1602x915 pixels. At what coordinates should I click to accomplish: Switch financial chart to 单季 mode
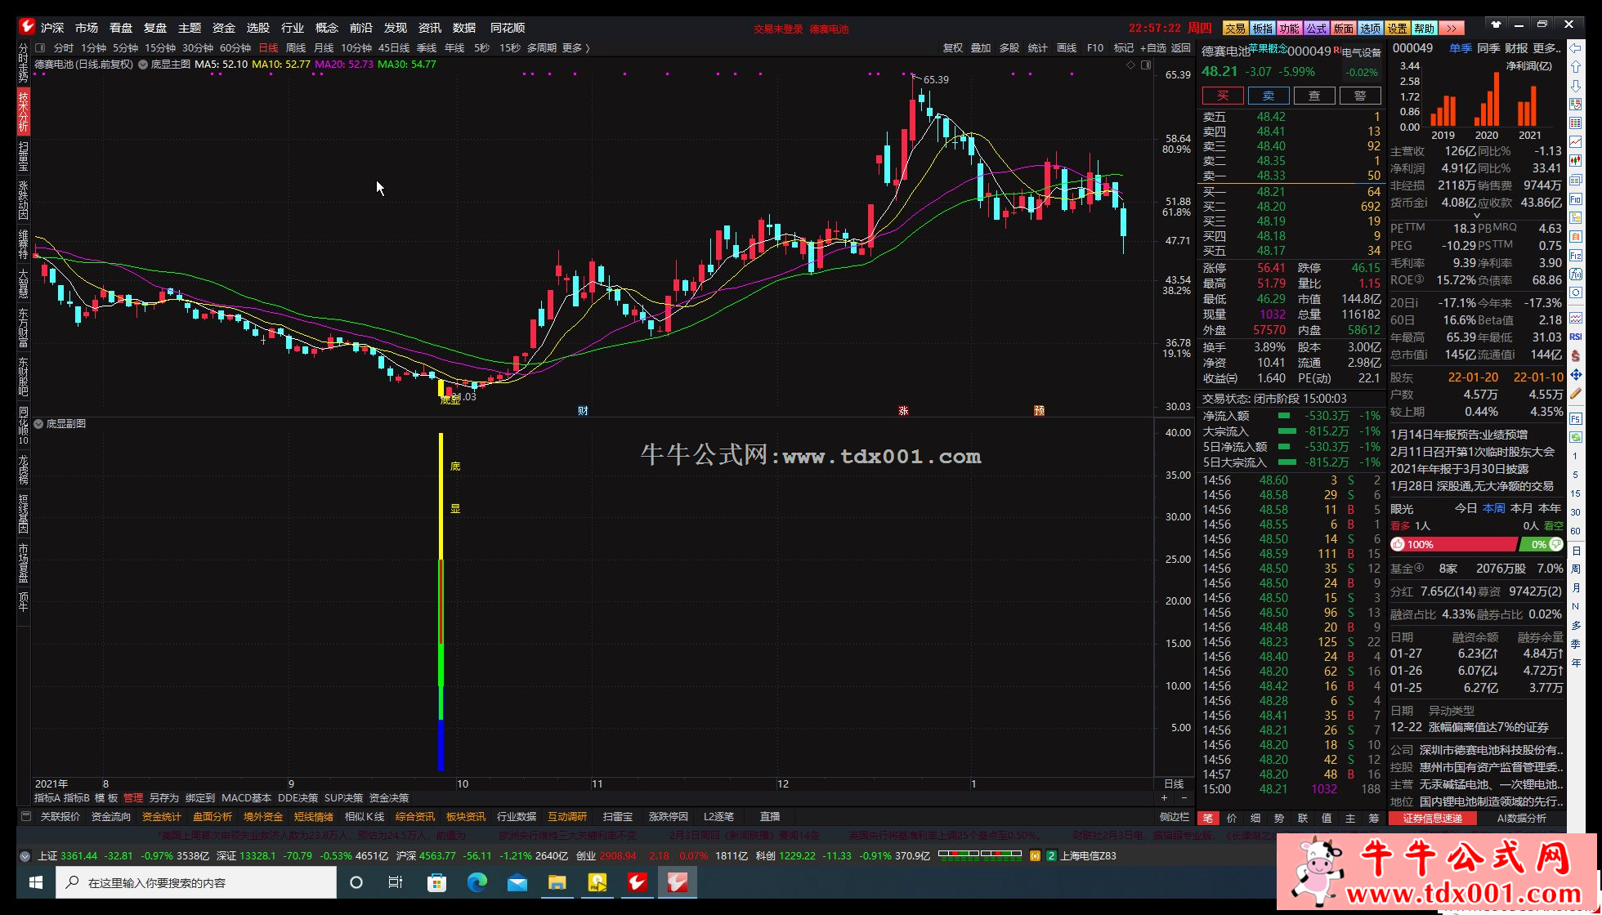pos(1461,48)
